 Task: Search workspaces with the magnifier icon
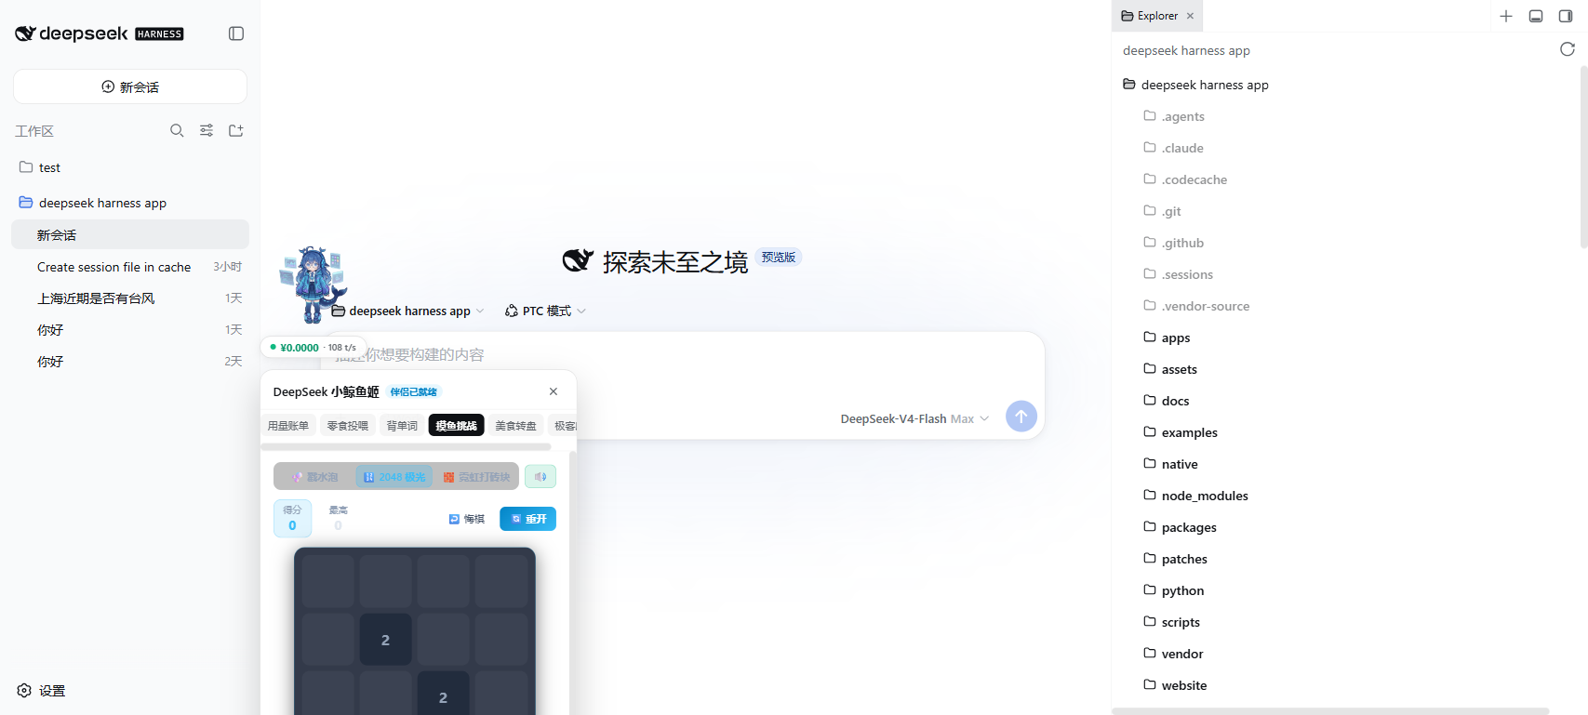tap(177, 130)
